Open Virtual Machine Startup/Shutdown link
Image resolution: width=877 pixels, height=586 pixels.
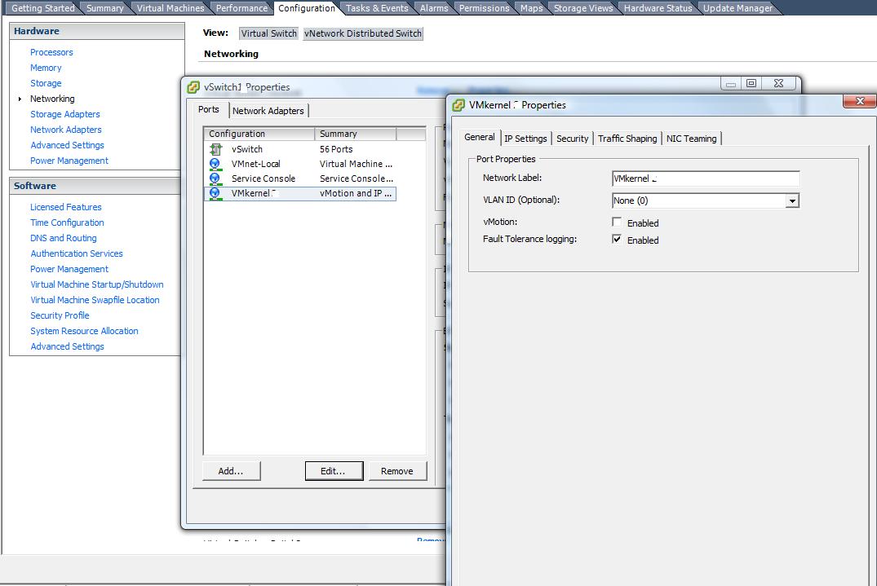tap(97, 284)
